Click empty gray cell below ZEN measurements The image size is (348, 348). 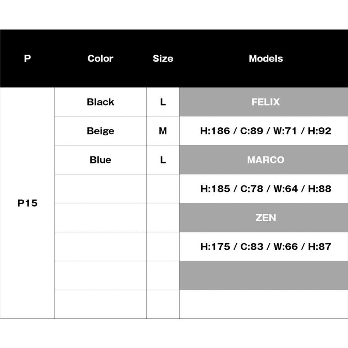(x=264, y=275)
